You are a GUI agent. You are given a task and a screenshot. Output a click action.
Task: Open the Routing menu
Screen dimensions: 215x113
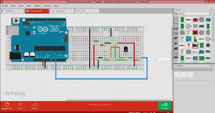point(47,6)
